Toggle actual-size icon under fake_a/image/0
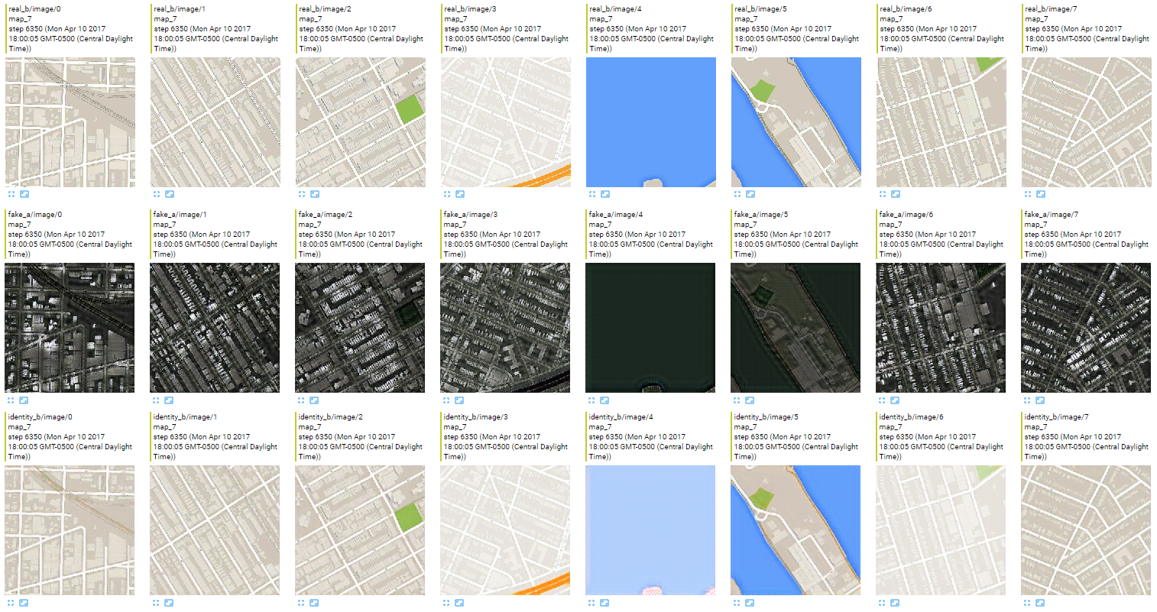1157x612 pixels. click(24, 400)
